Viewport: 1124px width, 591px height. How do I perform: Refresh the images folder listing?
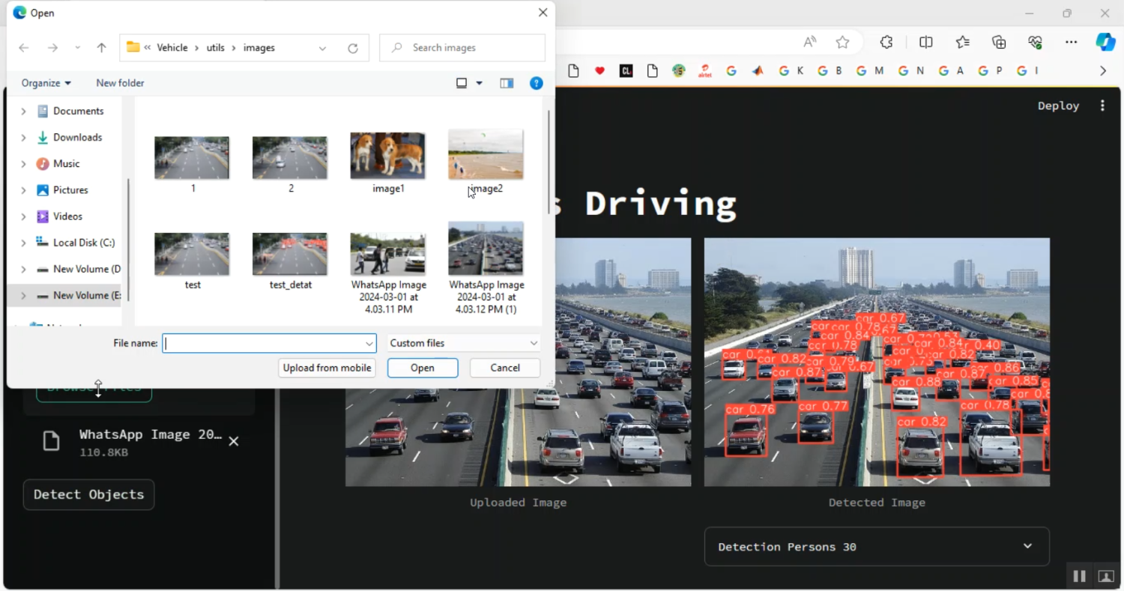click(x=353, y=47)
